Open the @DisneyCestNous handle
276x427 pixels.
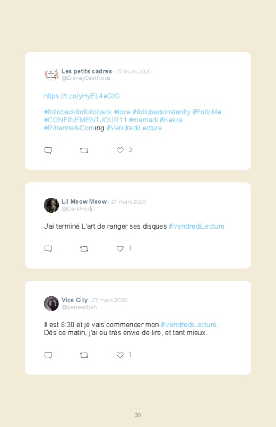point(86,78)
